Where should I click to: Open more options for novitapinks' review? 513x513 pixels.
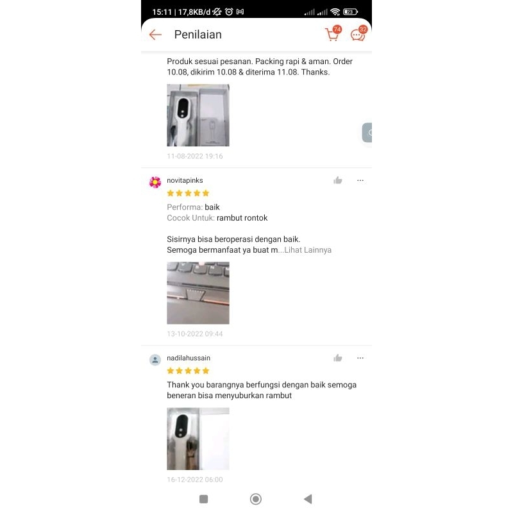point(360,180)
